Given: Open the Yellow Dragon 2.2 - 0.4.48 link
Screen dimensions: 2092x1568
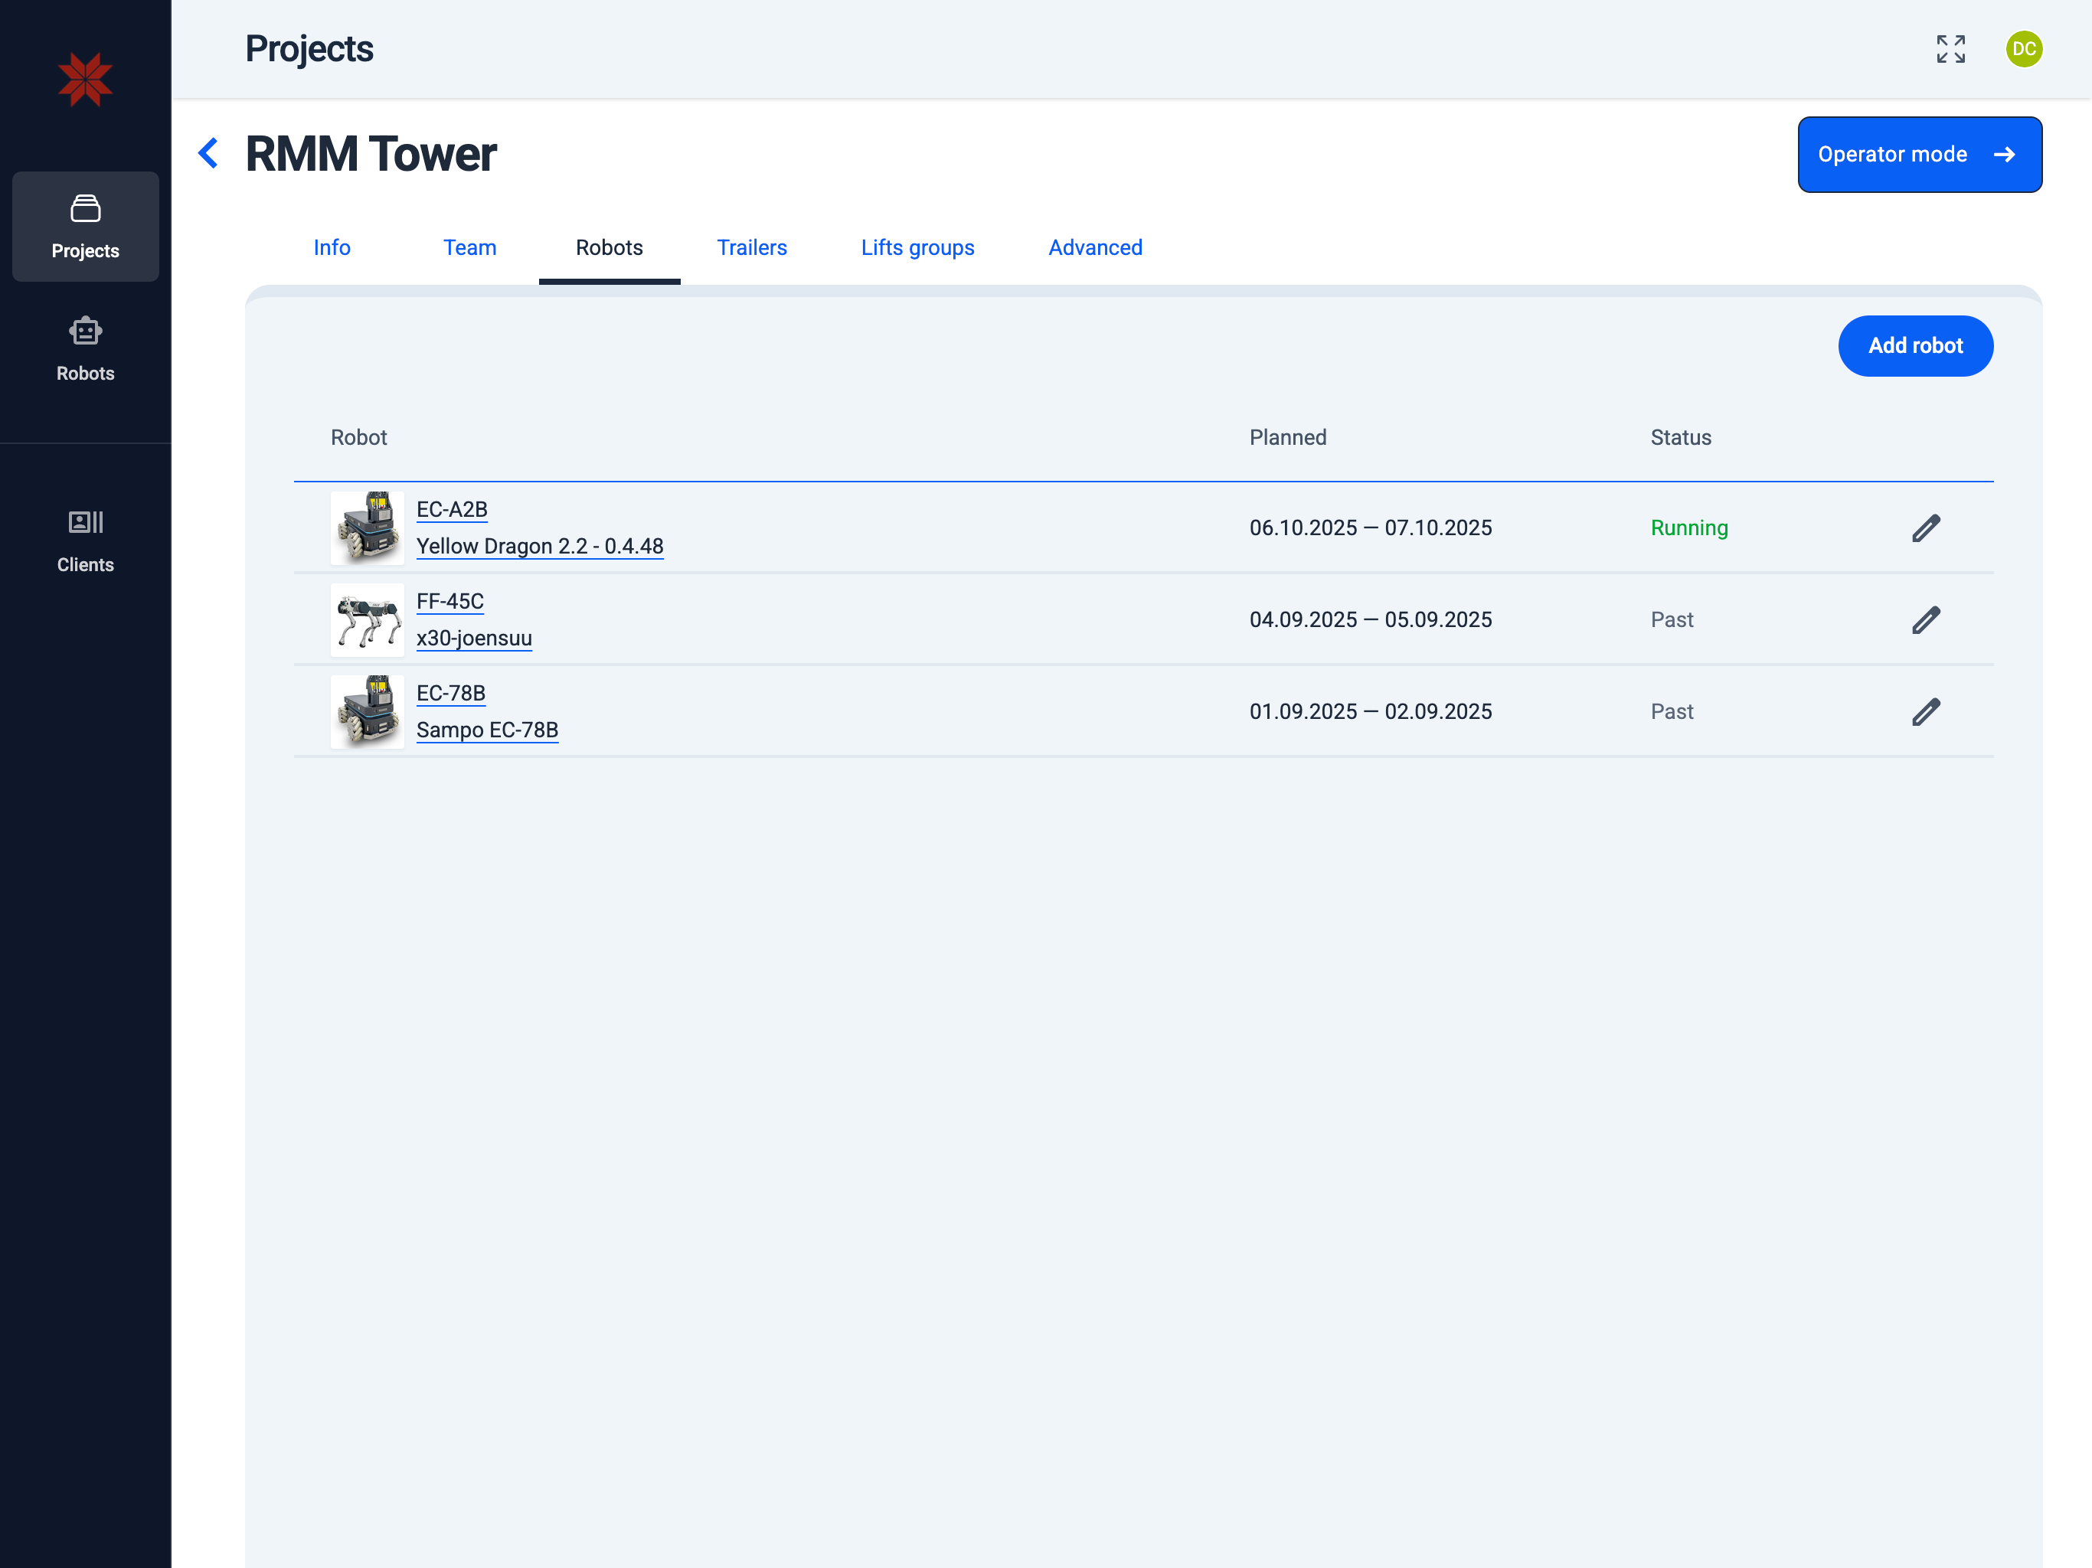Looking at the screenshot, I should click(x=540, y=547).
